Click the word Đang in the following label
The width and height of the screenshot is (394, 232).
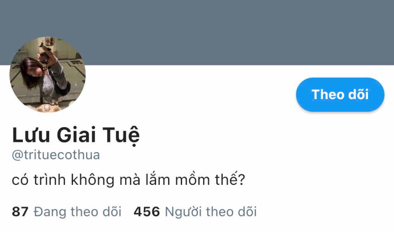(x=50, y=212)
